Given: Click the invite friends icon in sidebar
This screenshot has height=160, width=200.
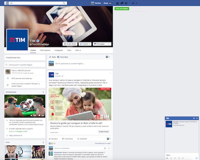Looking at the screenshot, I should click(8, 85).
